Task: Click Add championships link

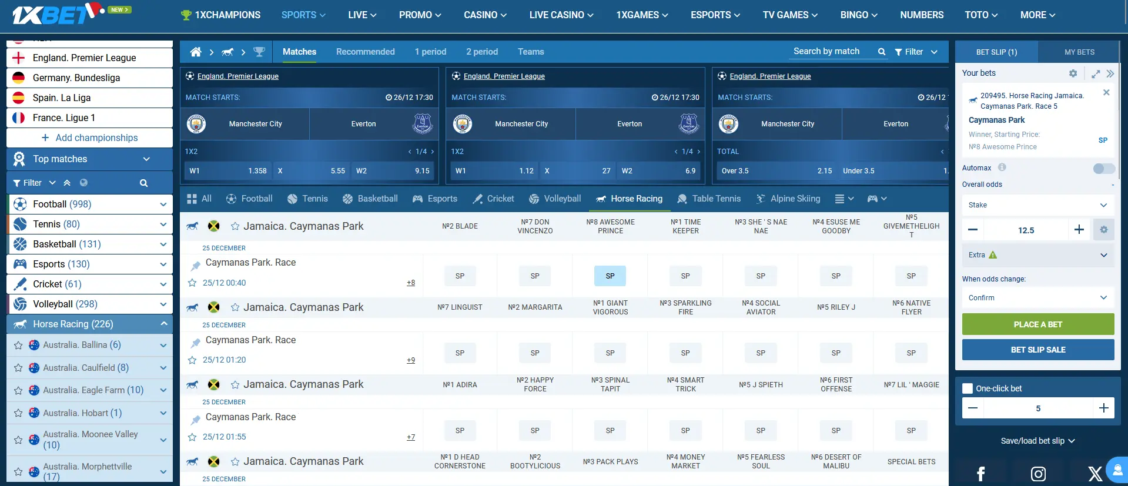Action: click(x=90, y=138)
